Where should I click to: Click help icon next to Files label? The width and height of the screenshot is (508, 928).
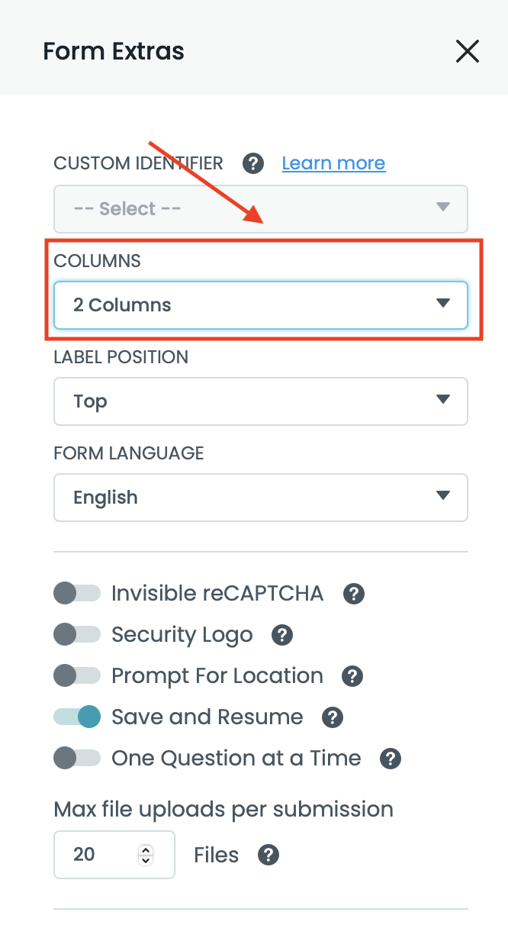click(x=268, y=855)
